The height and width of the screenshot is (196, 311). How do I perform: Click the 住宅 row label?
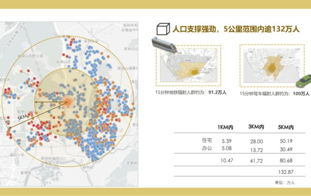207,140
